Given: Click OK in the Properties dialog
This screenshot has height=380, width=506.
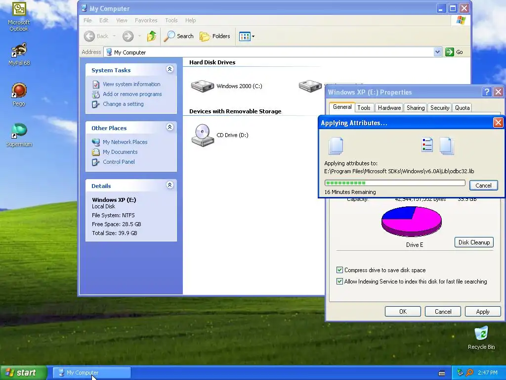Looking at the screenshot, I should [x=403, y=312].
